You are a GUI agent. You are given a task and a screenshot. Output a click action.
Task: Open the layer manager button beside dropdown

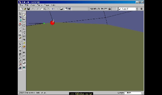coord(141,9)
